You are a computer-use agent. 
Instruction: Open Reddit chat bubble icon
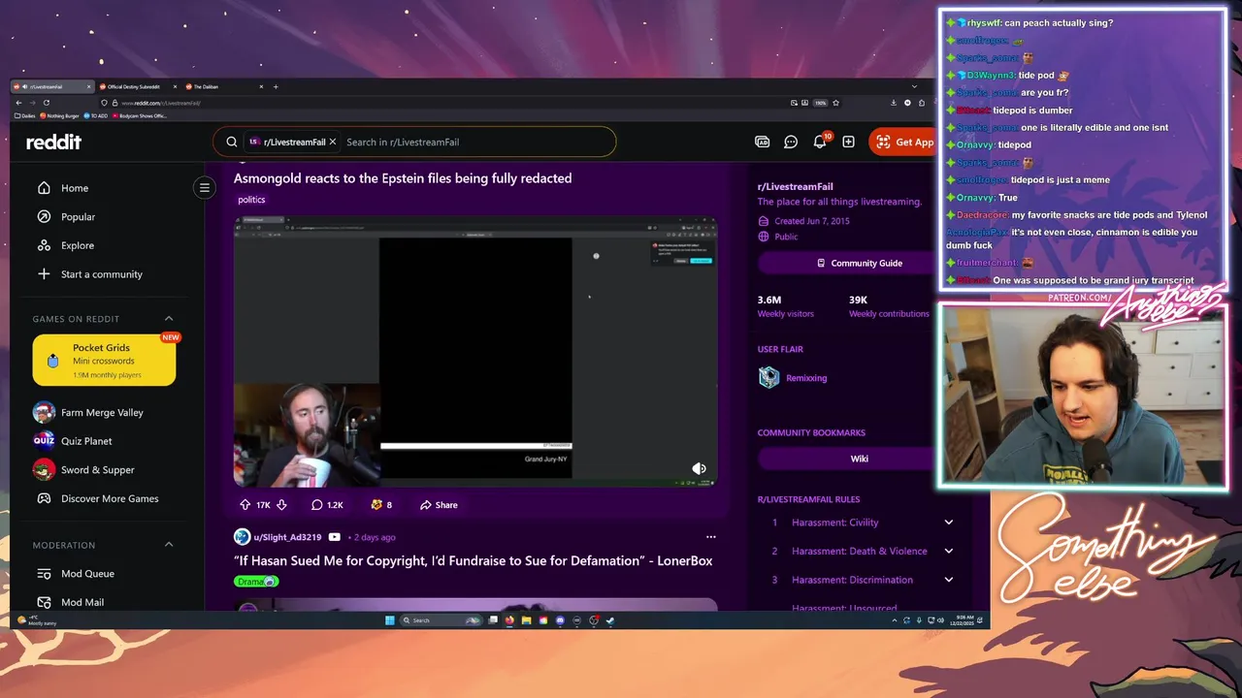[x=791, y=142]
